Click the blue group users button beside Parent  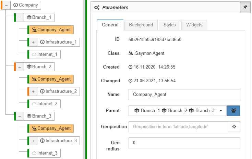tap(233, 110)
